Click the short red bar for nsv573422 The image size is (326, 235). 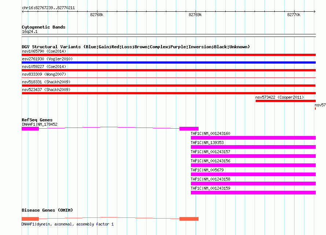click(x=286, y=101)
